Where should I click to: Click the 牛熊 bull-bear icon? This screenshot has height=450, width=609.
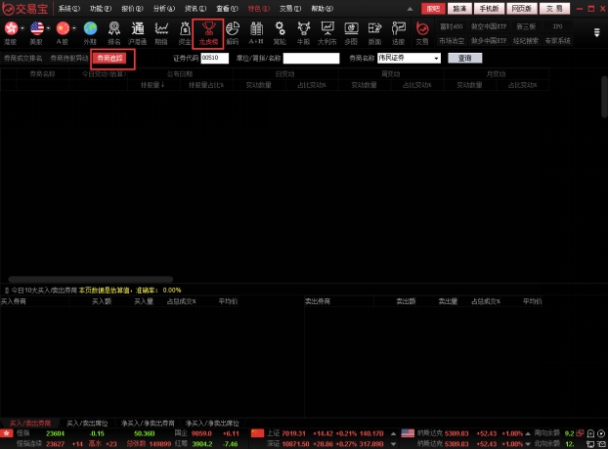coord(303,32)
